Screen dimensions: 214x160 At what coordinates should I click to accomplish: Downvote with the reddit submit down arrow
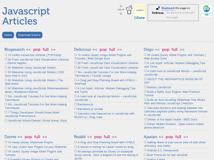point(121,14)
